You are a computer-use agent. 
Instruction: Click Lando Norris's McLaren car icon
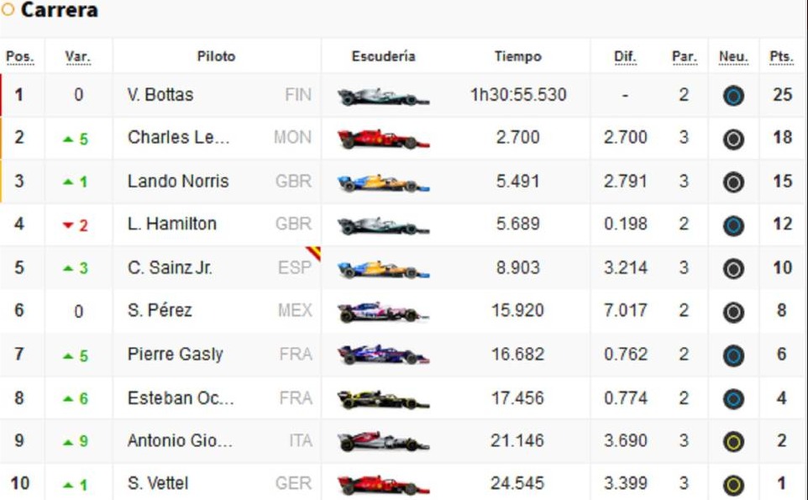383,182
